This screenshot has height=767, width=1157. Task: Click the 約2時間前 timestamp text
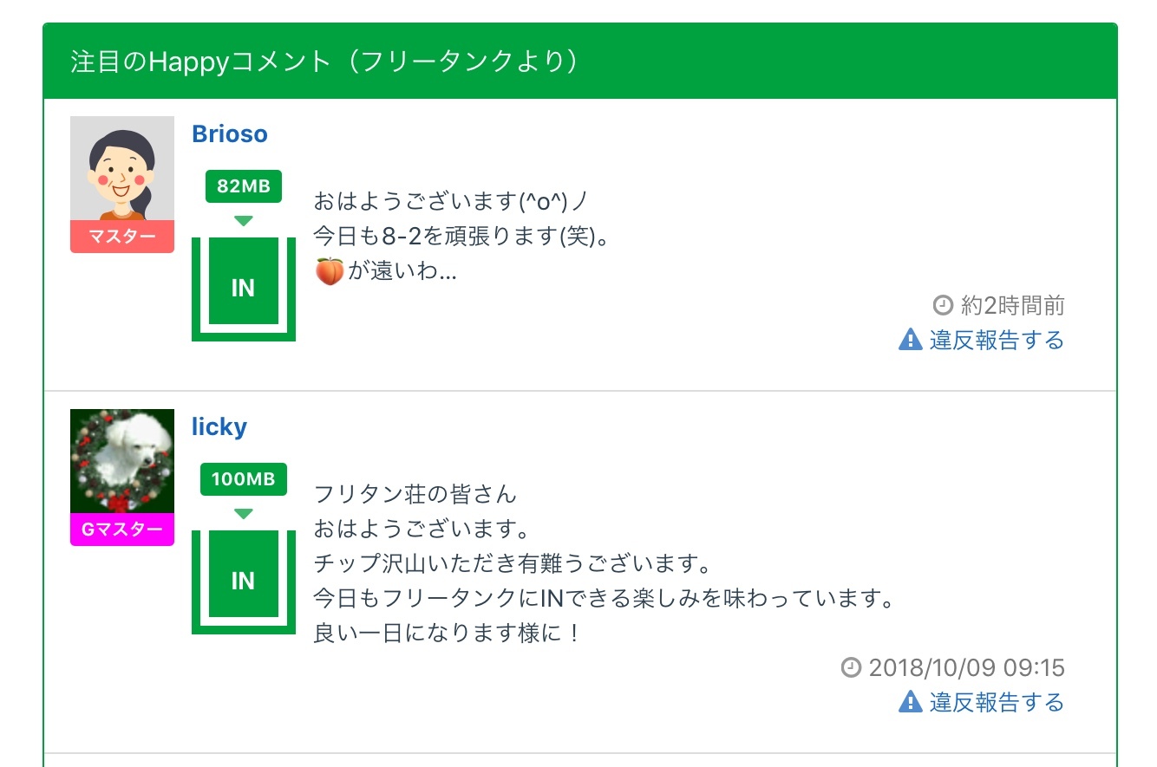tap(1012, 305)
